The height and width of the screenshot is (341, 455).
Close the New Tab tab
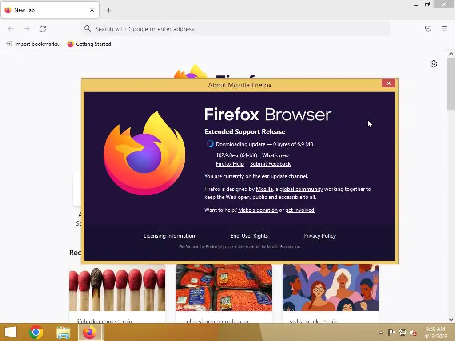pyautogui.click(x=92, y=10)
